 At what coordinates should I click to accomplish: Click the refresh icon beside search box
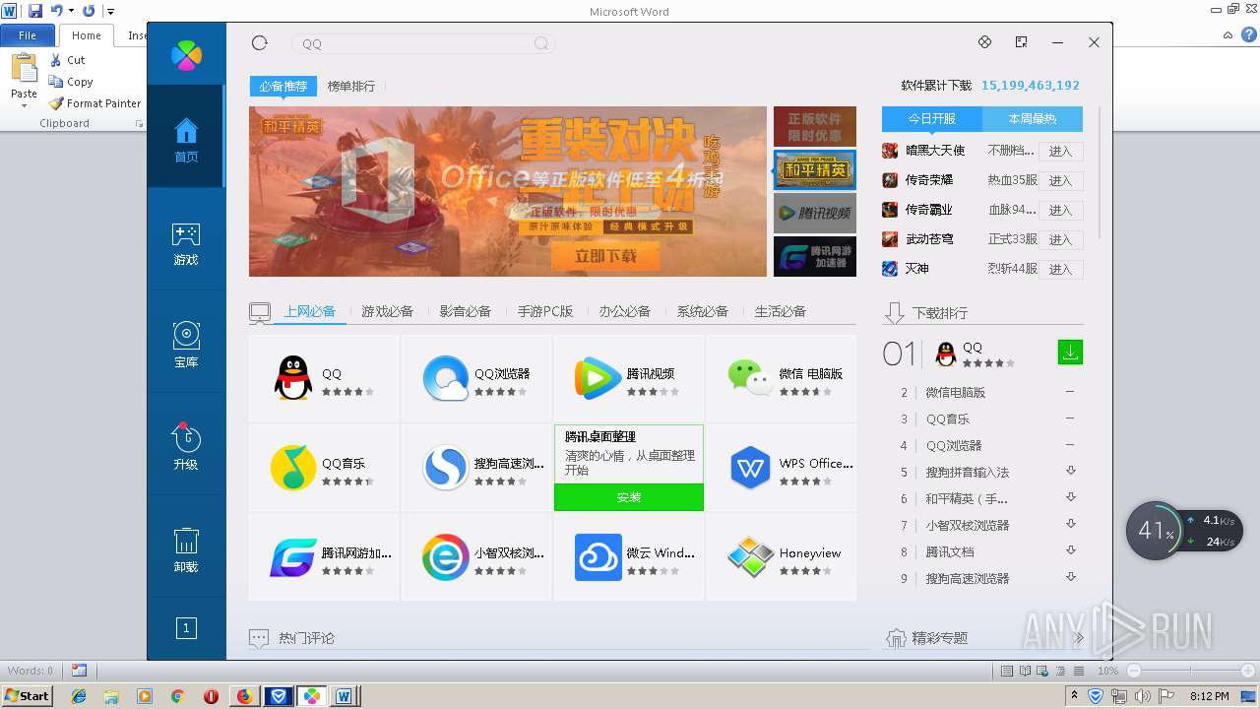[x=260, y=42]
